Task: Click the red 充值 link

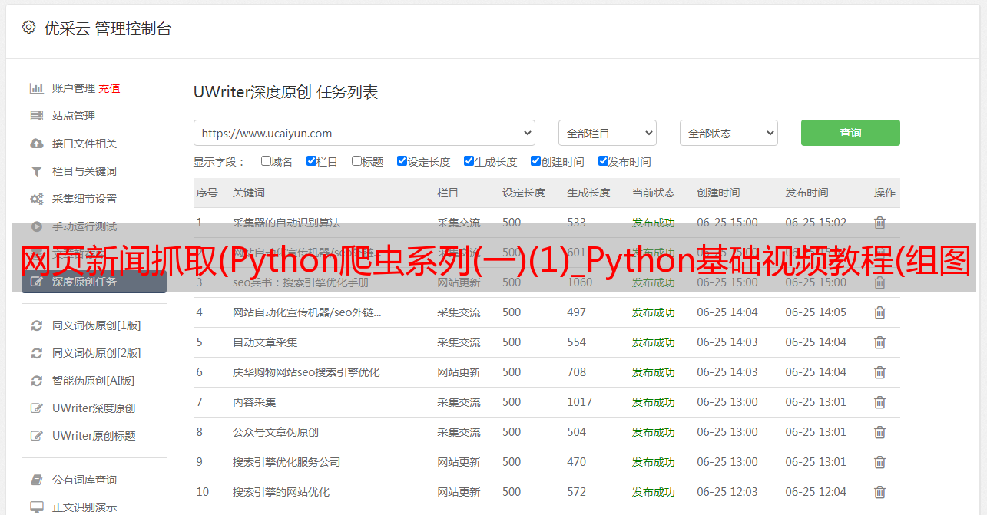Action: click(x=109, y=88)
